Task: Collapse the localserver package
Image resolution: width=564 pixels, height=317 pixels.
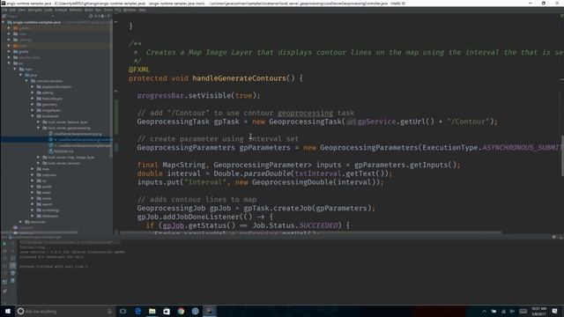Action: click(x=33, y=116)
